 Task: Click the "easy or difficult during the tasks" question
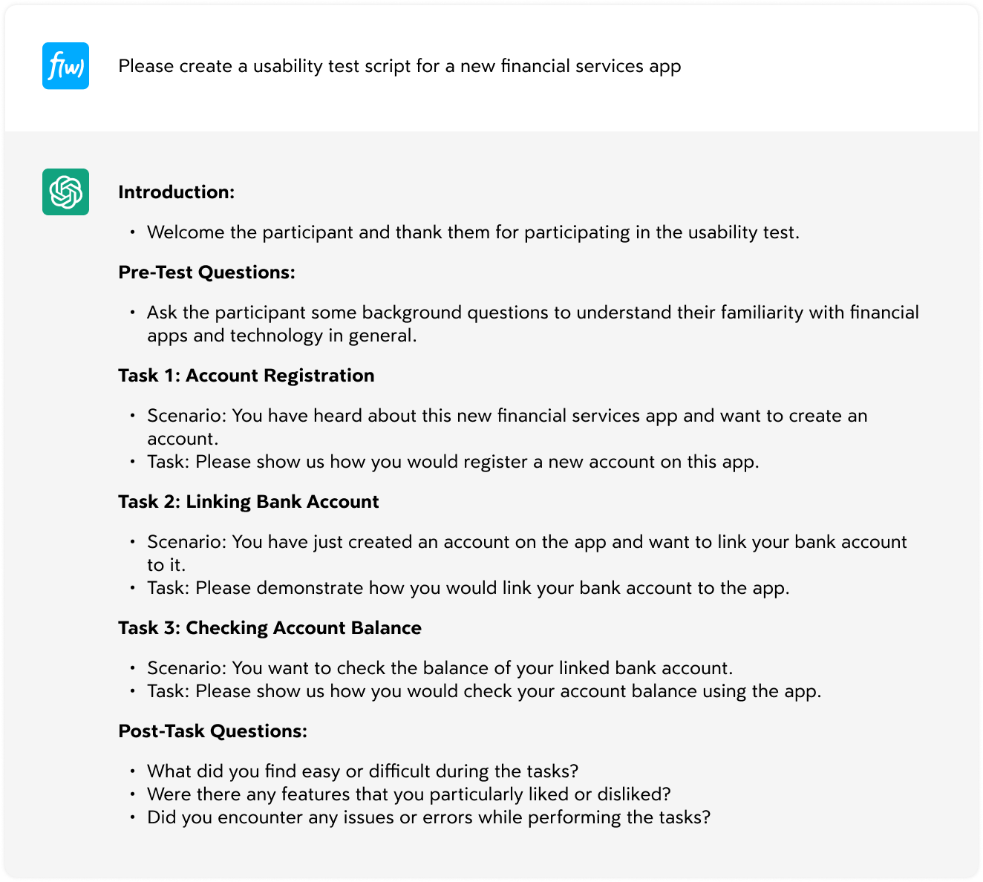click(362, 771)
